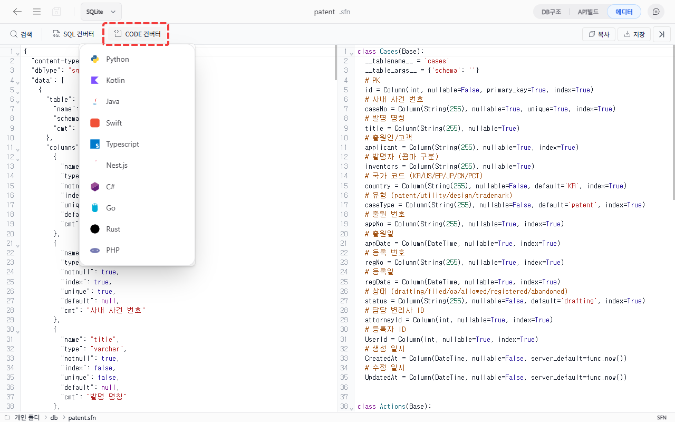Click the UpdatedAt Column definition line

(496, 378)
